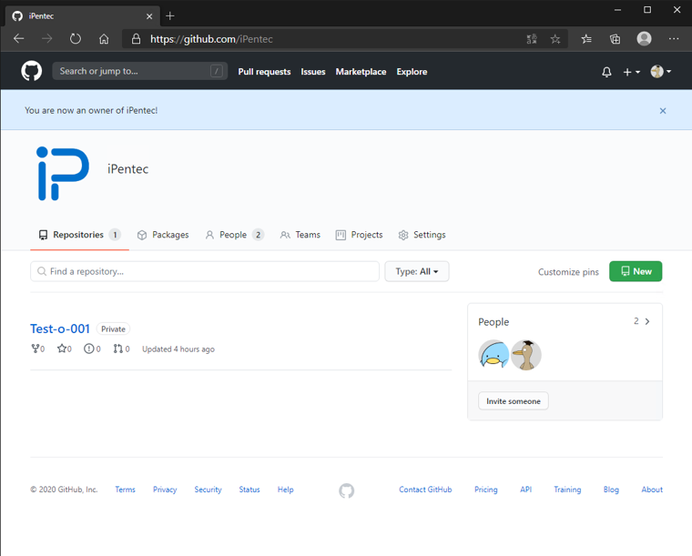This screenshot has width=692, height=556.
Task: Open the Status footer link
Action: 249,490
